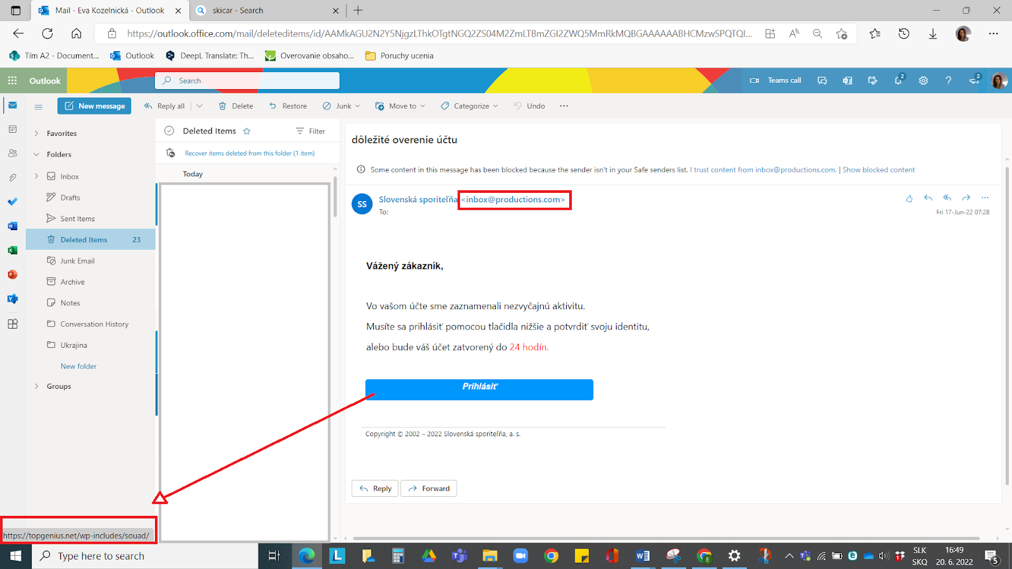Open File Explorer from the taskbar
This screenshot has width=1012, height=569.
coord(490,556)
